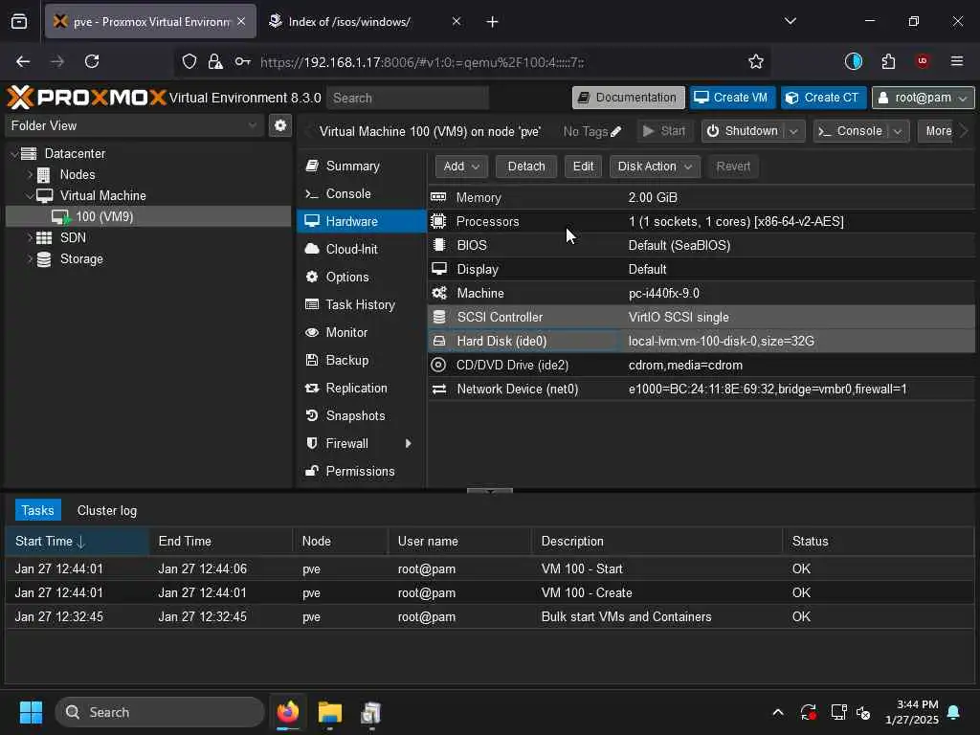
Task: Expand the Storage tree item
Action: (30, 259)
